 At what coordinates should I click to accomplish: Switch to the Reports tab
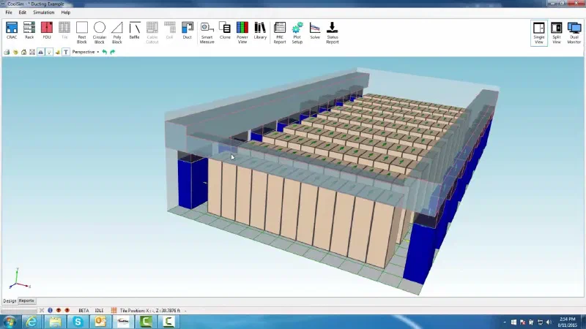click(26, 300)
